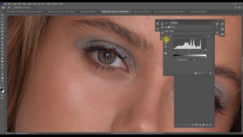243x137 pixels.
Task: Click view previous state icon in Properties
Action: (199, 73)
